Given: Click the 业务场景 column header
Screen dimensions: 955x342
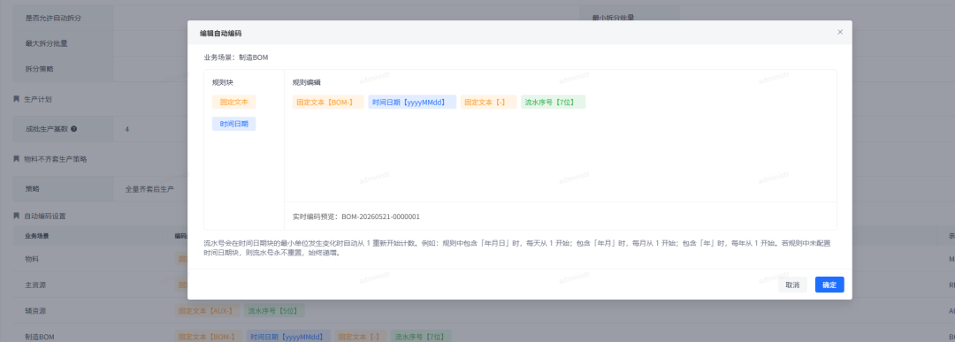Looking at the screenshot, I should click(37, 235).
